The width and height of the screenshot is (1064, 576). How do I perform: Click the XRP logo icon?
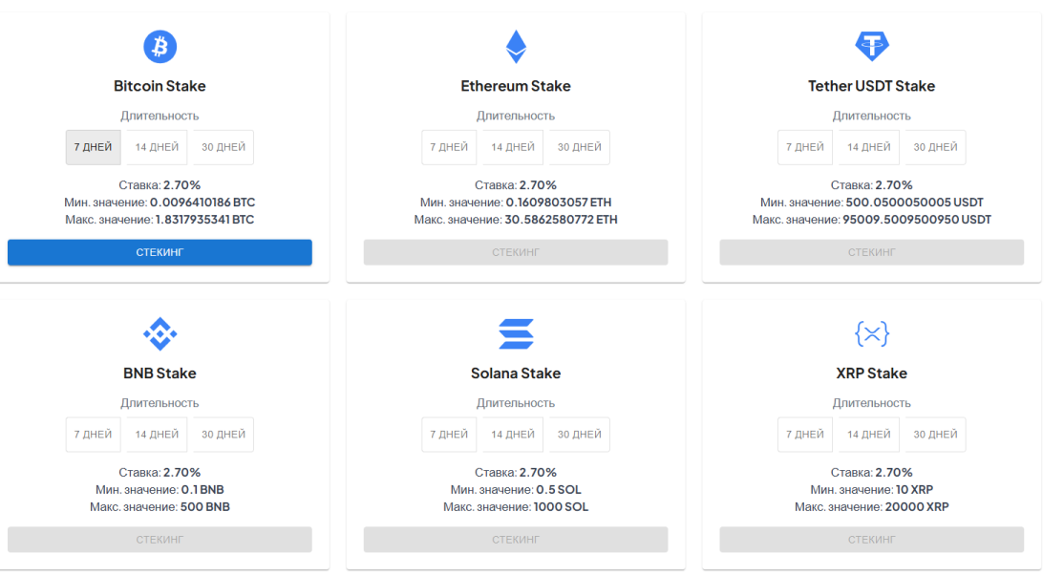click(871, 333)
